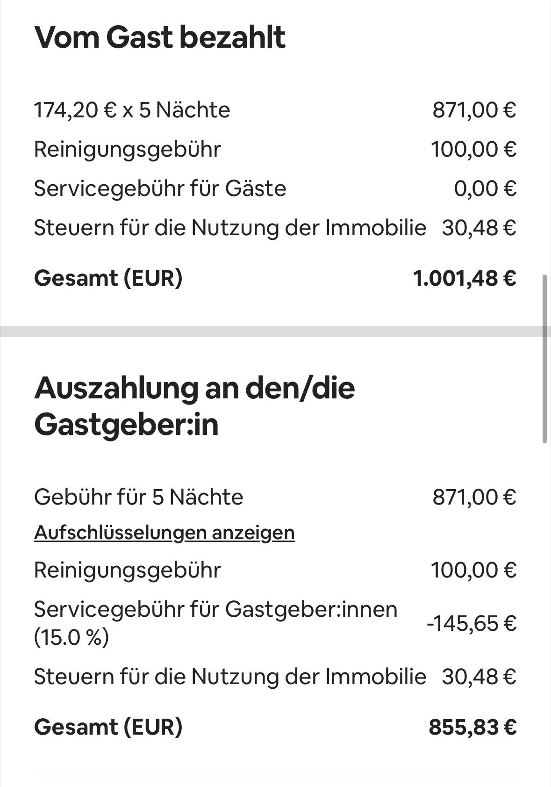The image size is (551, 787).
Task: Click the host payout Reinigungsgebühr 100,00 € amount
Action: pos(474,570)
